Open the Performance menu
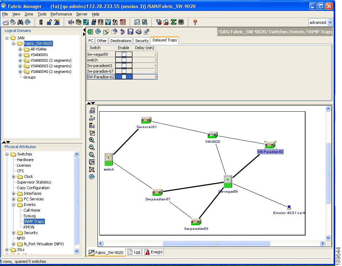Viewport: 342px width, 266px height. [x=61, y=14]
